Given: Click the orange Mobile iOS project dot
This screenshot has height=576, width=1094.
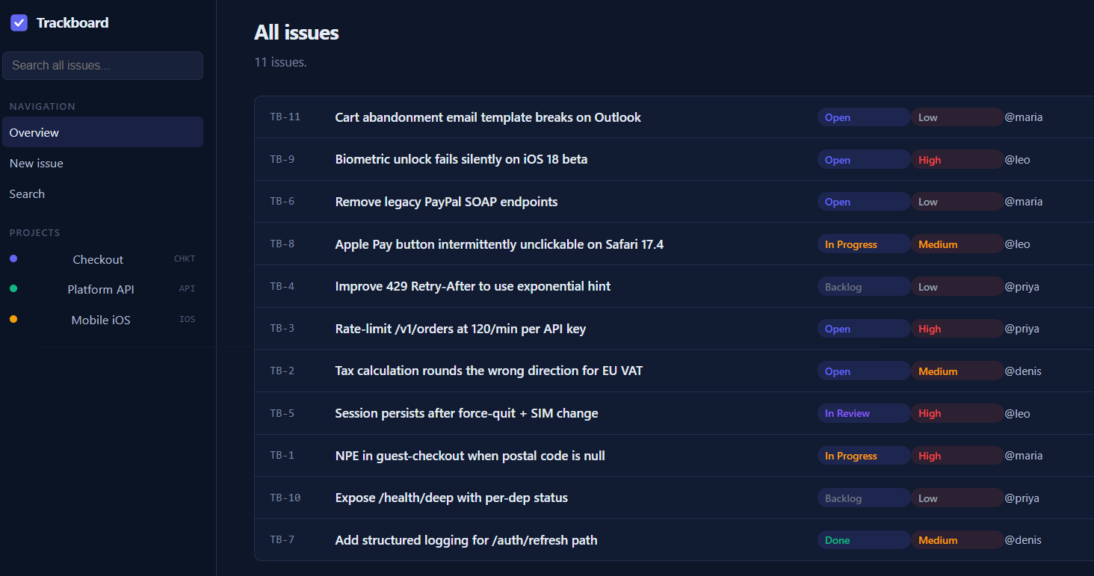Looking at the screenshot, I should (13, 319).
